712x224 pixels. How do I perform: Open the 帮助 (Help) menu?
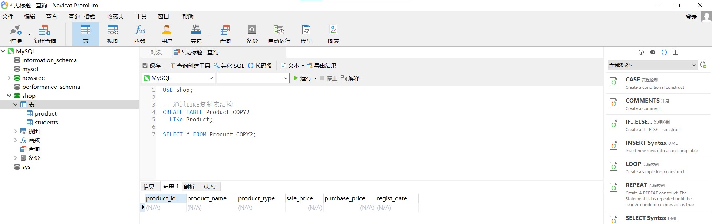[188, 17]
